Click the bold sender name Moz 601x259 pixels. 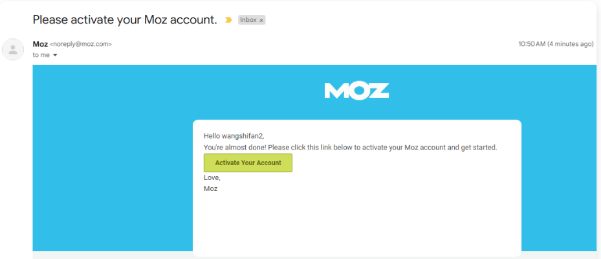click(x=39, y=44)
